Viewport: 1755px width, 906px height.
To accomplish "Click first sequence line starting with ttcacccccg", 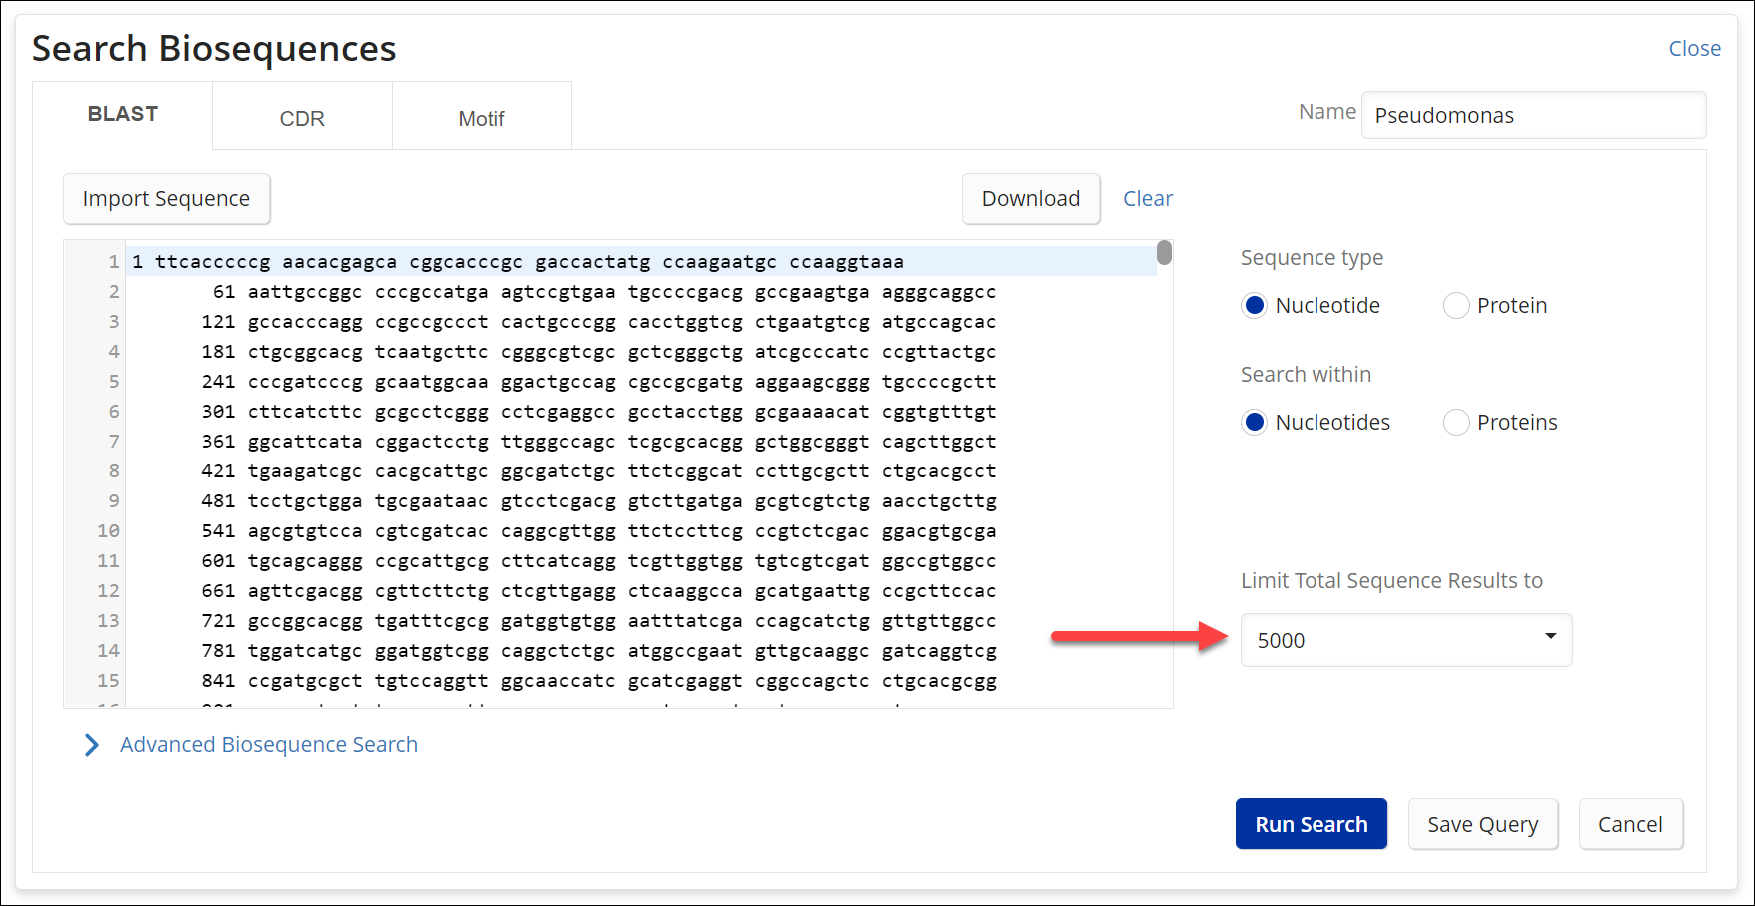I will [x=640, y=262].
